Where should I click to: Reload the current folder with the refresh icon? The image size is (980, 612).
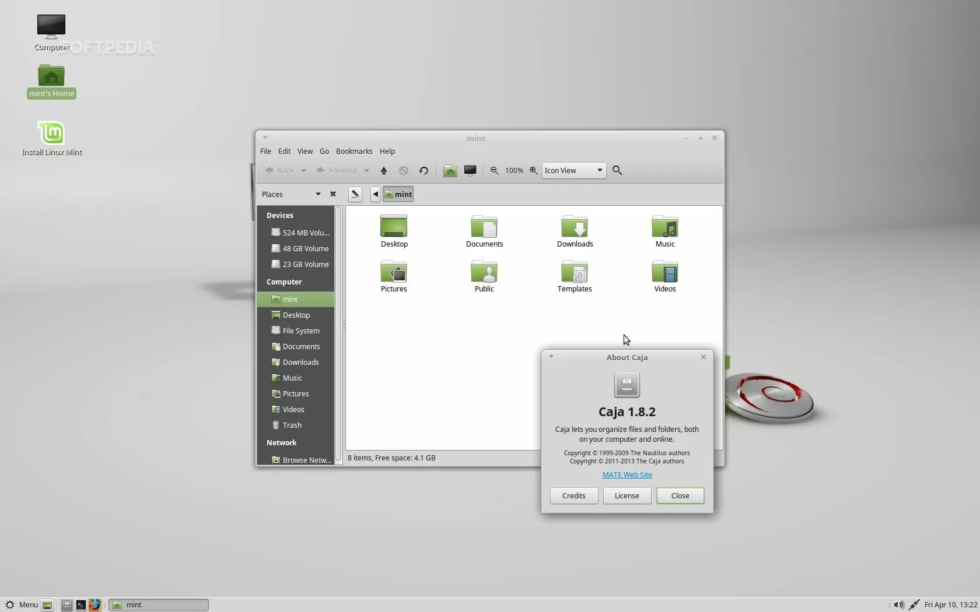[x=423, y=171]
